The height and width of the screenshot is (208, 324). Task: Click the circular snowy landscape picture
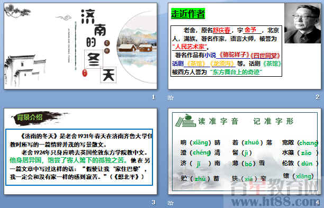pos(137,47)
